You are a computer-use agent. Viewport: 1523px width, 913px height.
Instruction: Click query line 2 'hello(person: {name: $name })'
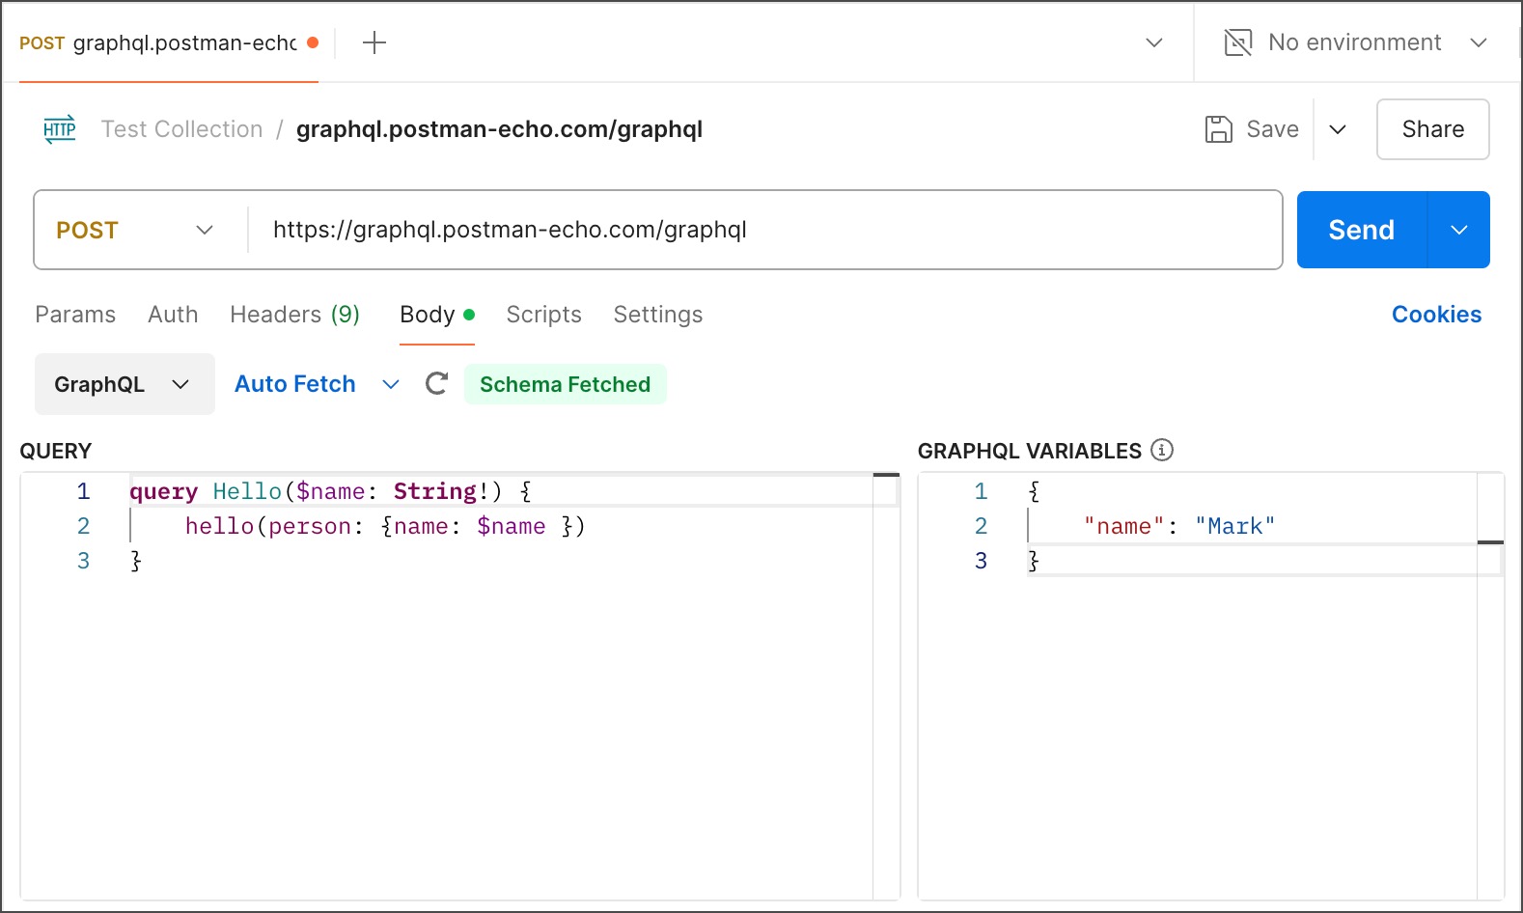point(385,526)
